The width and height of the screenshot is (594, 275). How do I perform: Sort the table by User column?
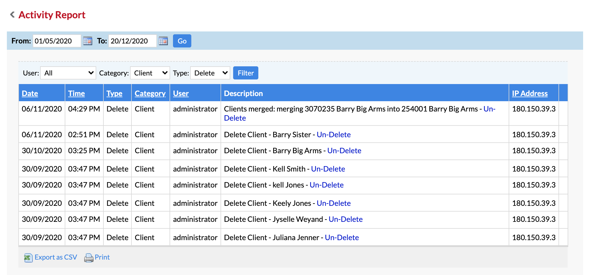[x=181, y=93]
